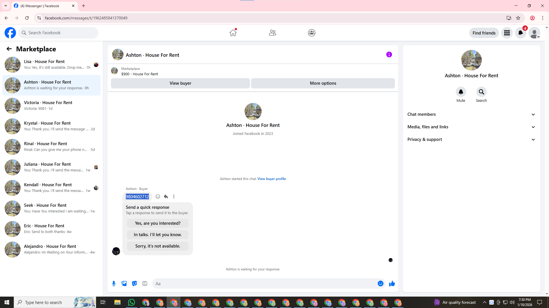Send a thumbs-up like
The width and height of the screenshot is (549, 308).
(x=392, y=283)
